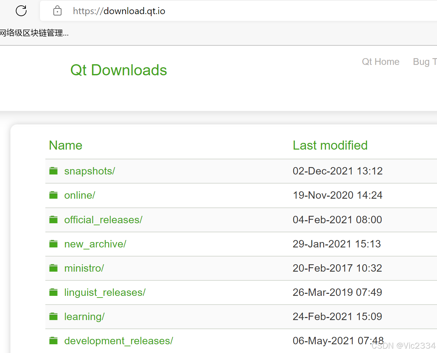Image resolution: width=437 pixels, height=353 pixels.
Task: Sort the listing by Last modified header
Action: (x=330, y=146)
